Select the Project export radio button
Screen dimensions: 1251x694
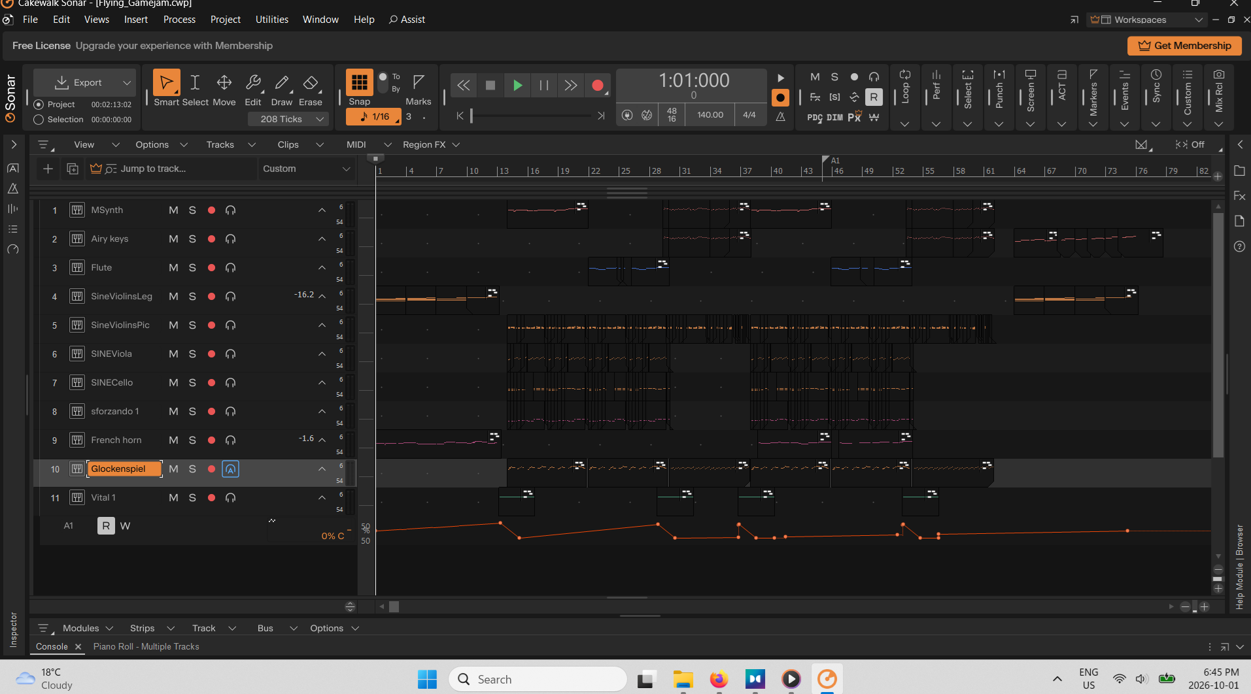(x=39, y=105)
